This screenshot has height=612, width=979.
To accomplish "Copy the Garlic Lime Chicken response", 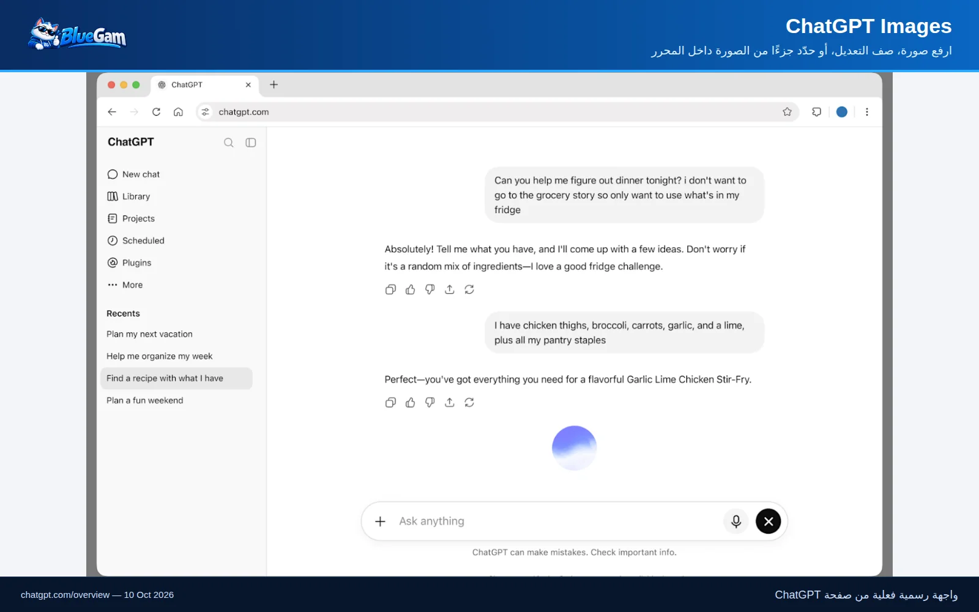I will [x=390, y=402].
